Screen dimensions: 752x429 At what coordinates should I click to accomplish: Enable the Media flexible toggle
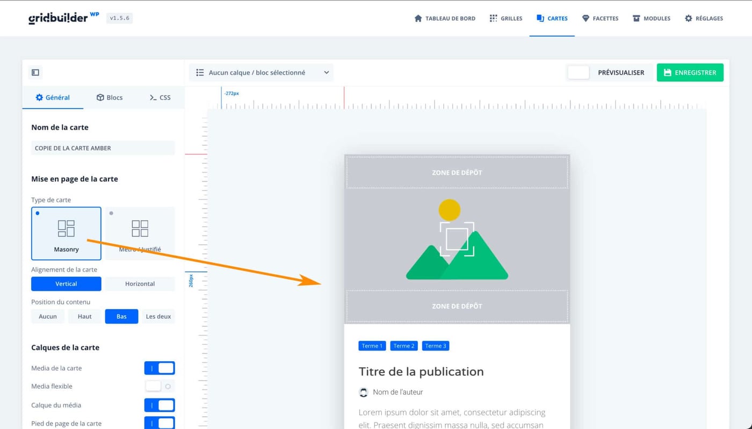(159, 386)
